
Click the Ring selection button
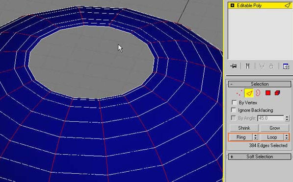(x=241, y=137)
